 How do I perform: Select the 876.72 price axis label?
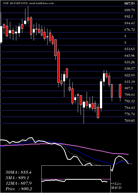point(129,30)
